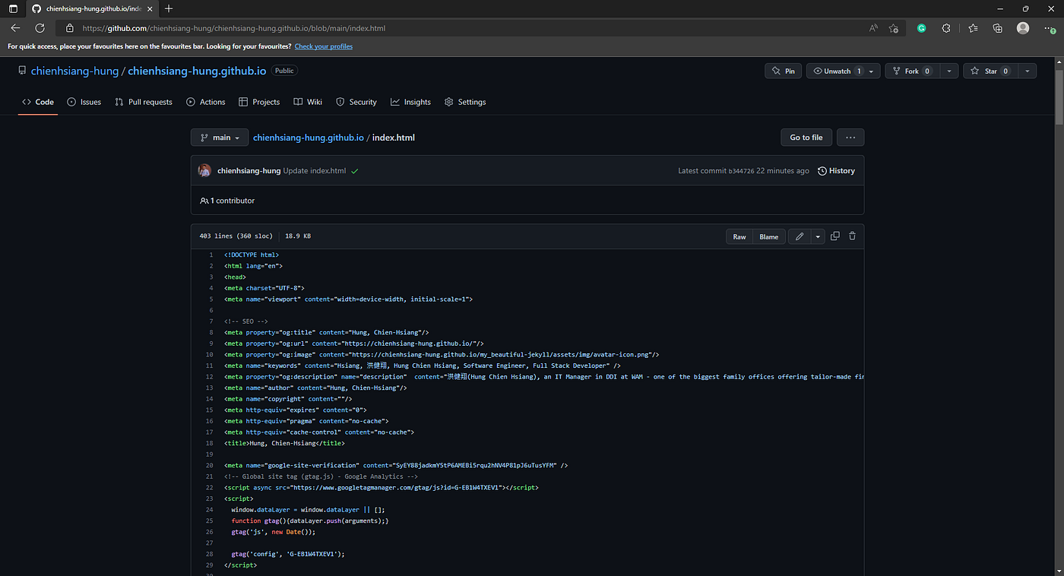The width and height of the screenshot is (1064, 576).
Task: Pin this repository
Action: 783,71
